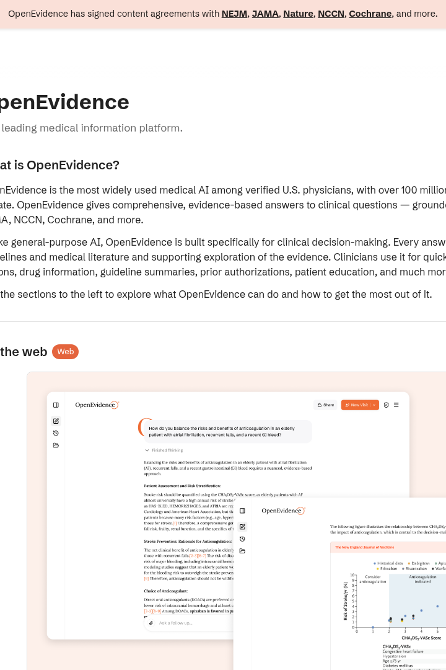Viewport: 446px width, 670px height.
Task: Click the Rivaroxaban legend entry
Action: 414,569
